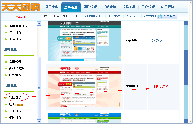Click the 蓝色风格 template thumbnail
This screenshot has width=193, height=124.
(x=84, y=41)
